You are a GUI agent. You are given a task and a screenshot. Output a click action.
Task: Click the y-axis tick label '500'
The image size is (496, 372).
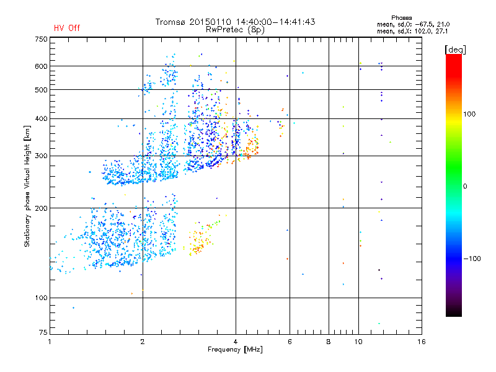[x=41, y=90]
